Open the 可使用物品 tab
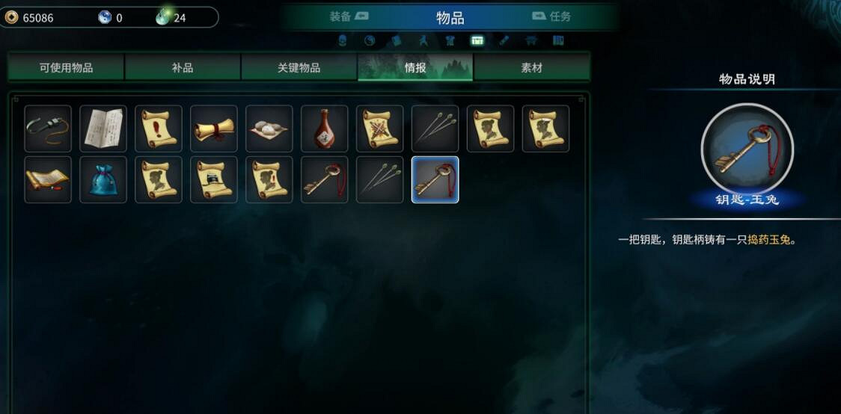 (x=66, y=67)
